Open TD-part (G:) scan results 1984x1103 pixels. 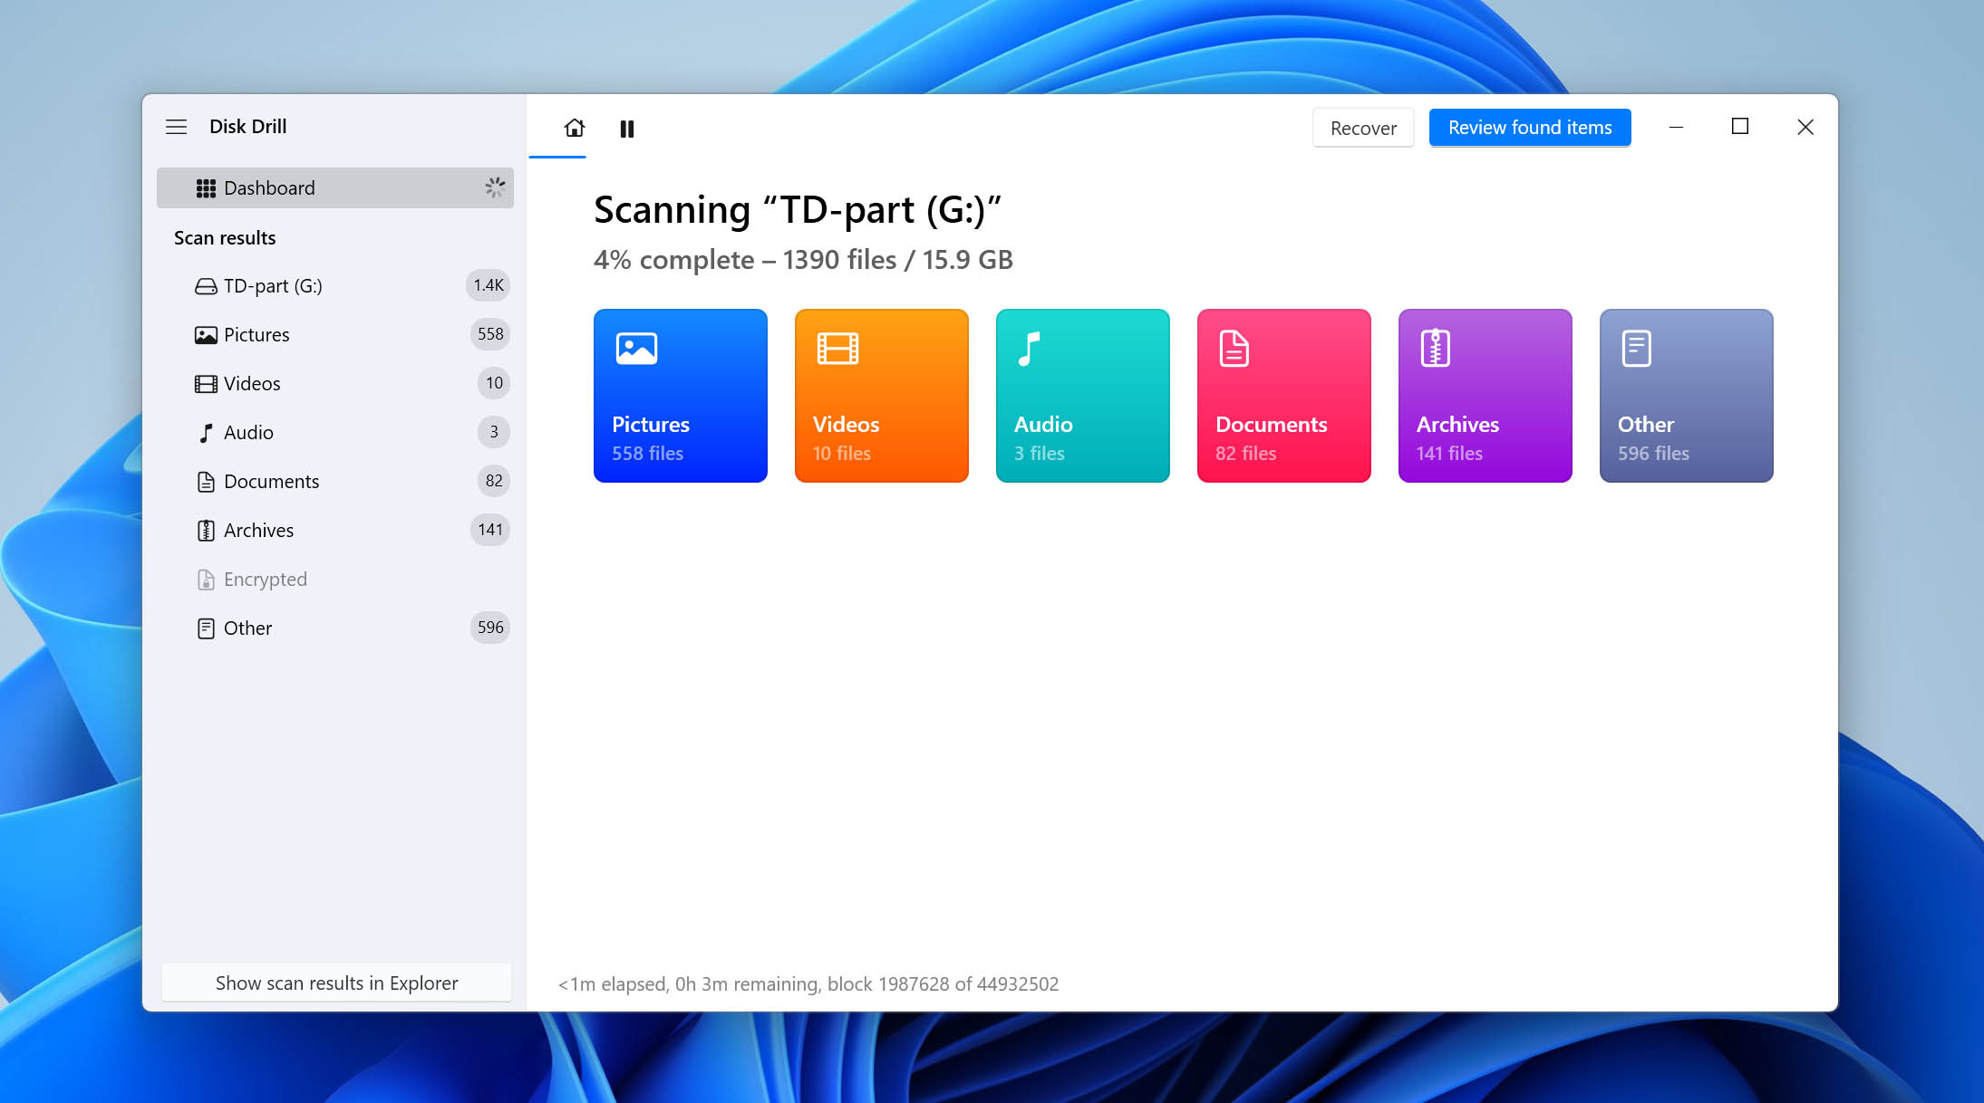(335, 285)
